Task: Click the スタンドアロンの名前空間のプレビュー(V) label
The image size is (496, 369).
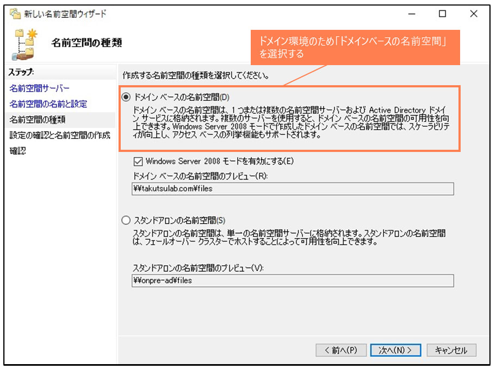Action: coord(198,268)
